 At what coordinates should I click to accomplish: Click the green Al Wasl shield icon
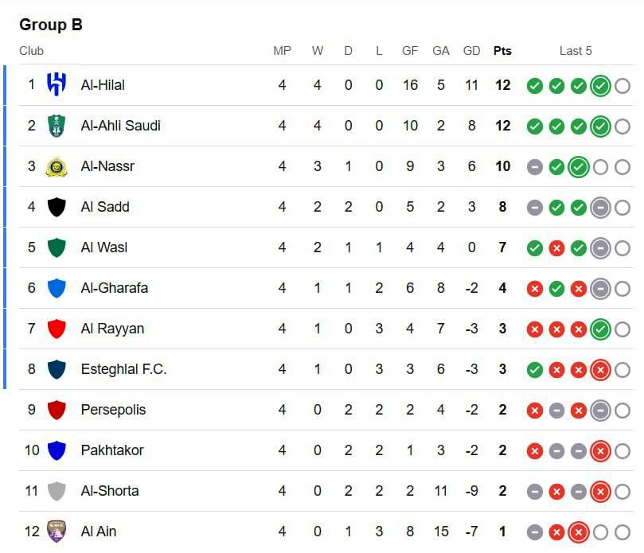point(57,247)
